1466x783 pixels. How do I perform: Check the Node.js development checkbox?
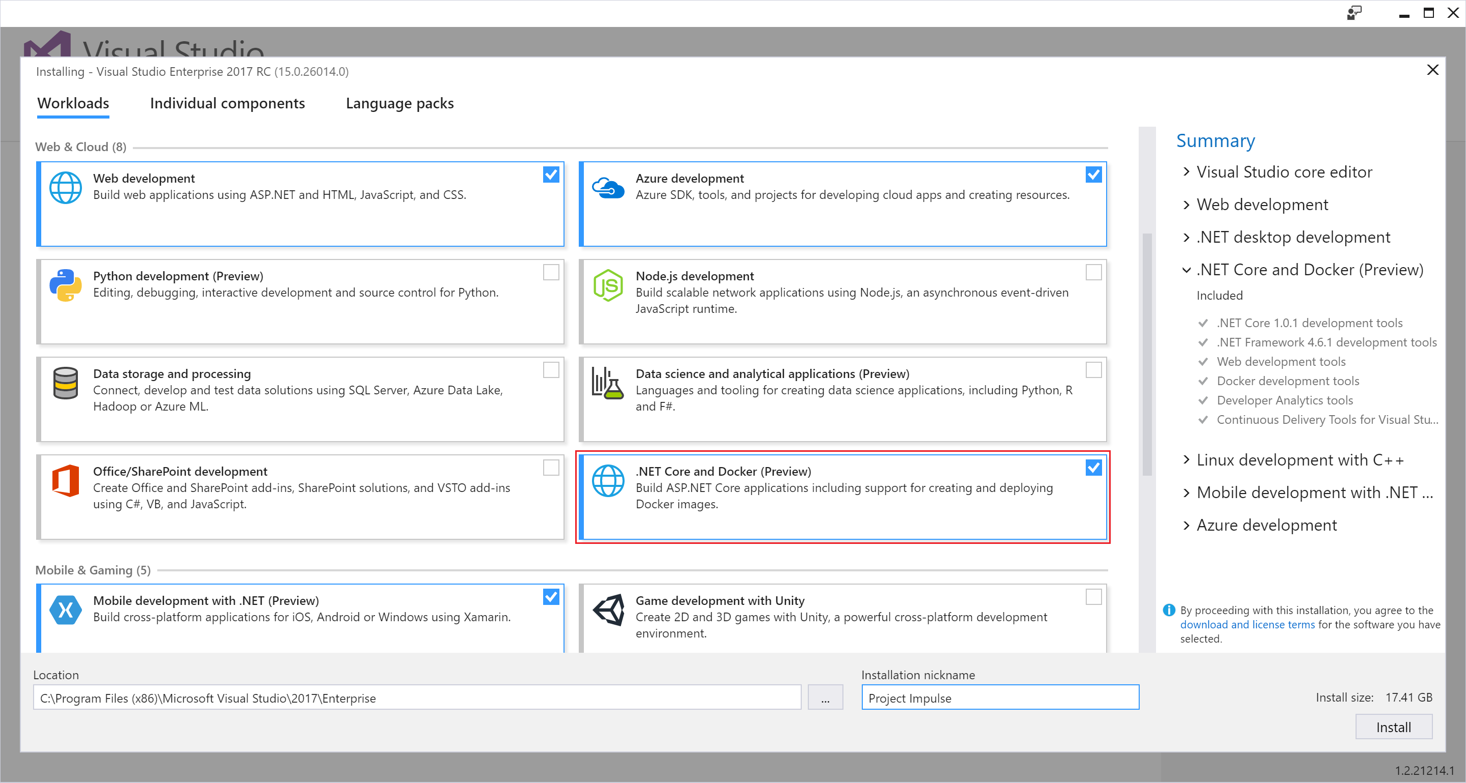(1093, 272)
